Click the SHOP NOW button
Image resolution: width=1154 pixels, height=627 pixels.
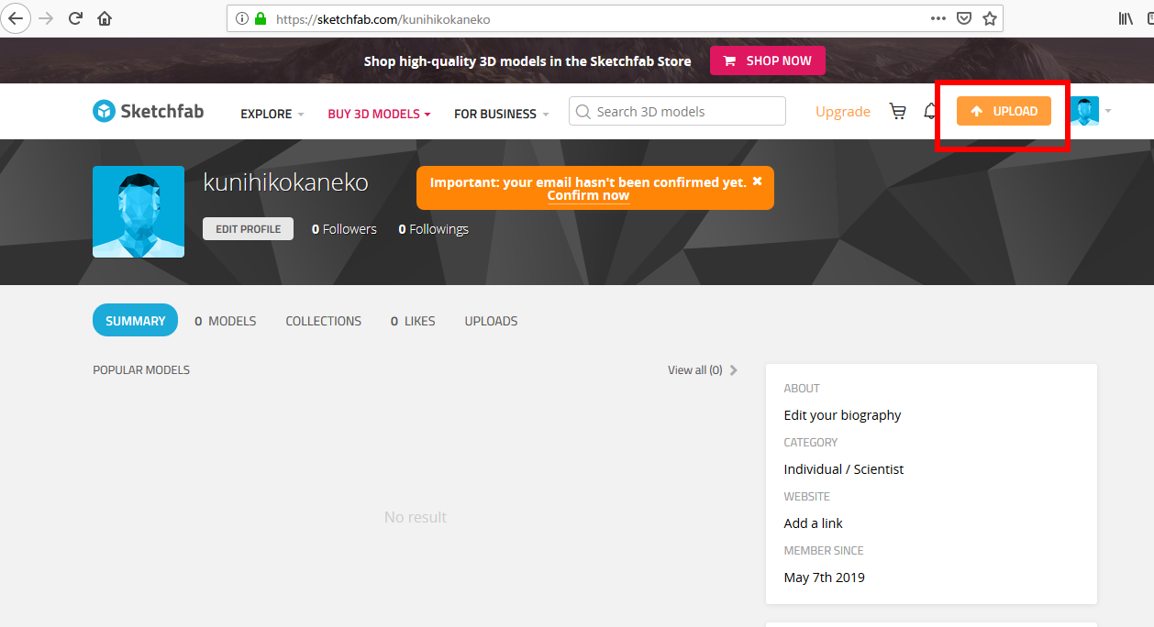pyautogui.click(x=768, y=60)
